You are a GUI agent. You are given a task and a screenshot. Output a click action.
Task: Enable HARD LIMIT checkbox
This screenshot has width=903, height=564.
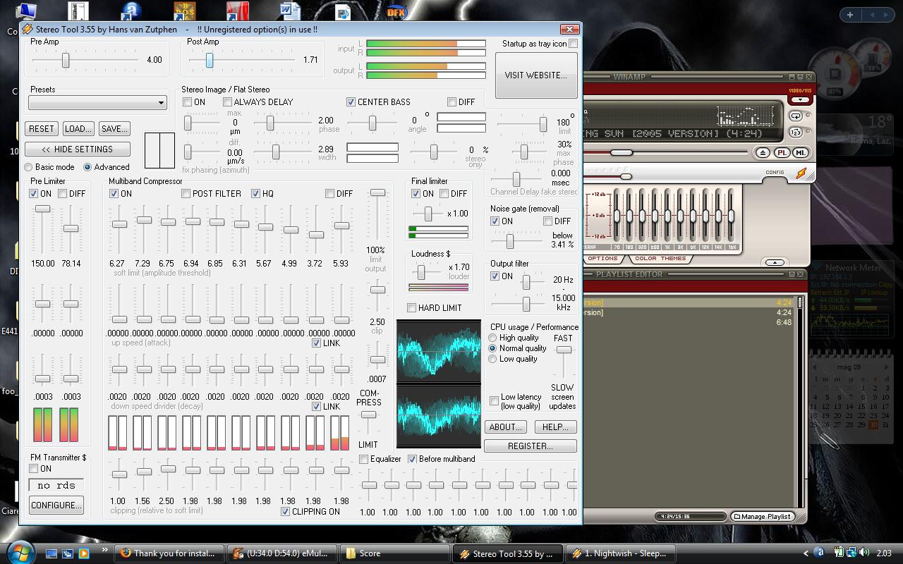coord(412,308)
